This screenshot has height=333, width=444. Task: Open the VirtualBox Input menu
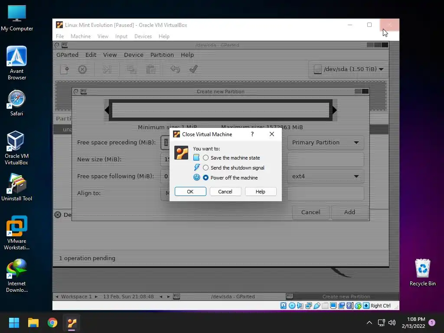(121, 36)
